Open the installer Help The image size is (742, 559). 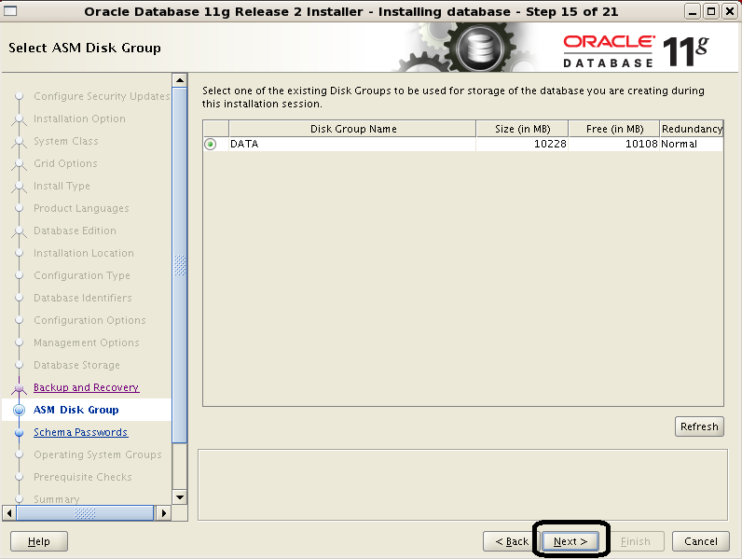click(x=39, y=541)
